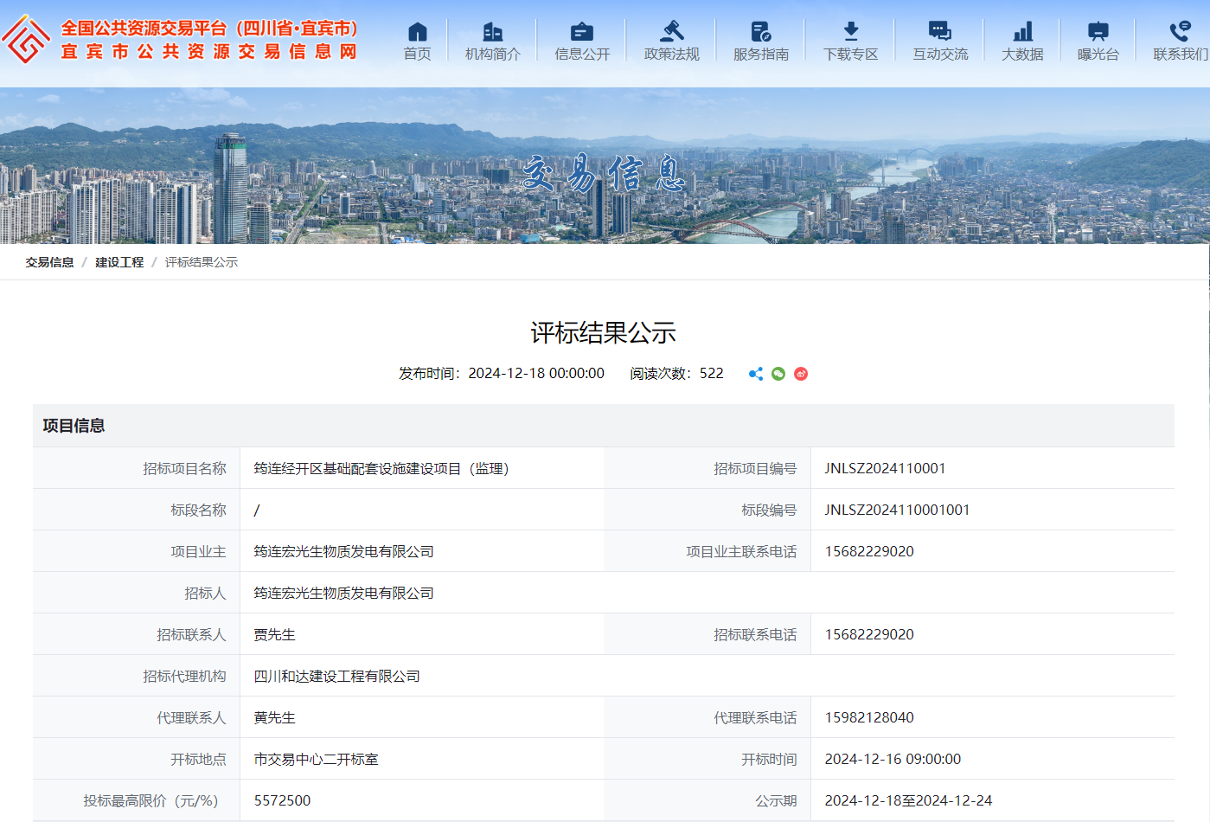This screenshot has height=822, width=1210.
Task: Click the 评标结果公示 page heading
Action: click(604, 333)
